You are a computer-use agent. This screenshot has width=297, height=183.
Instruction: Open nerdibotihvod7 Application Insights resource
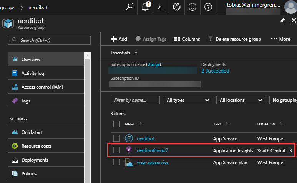[x=152, y=150]
